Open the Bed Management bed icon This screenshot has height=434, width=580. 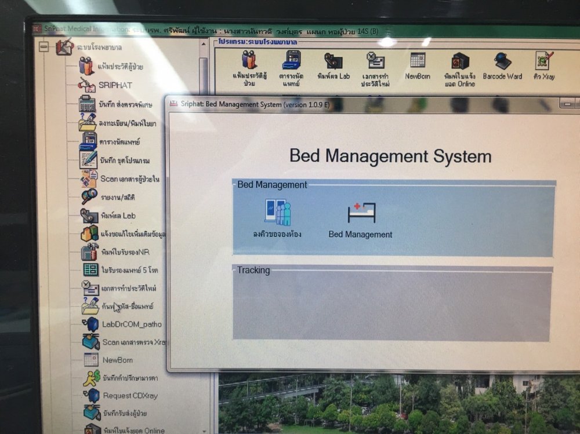[361, 220]
